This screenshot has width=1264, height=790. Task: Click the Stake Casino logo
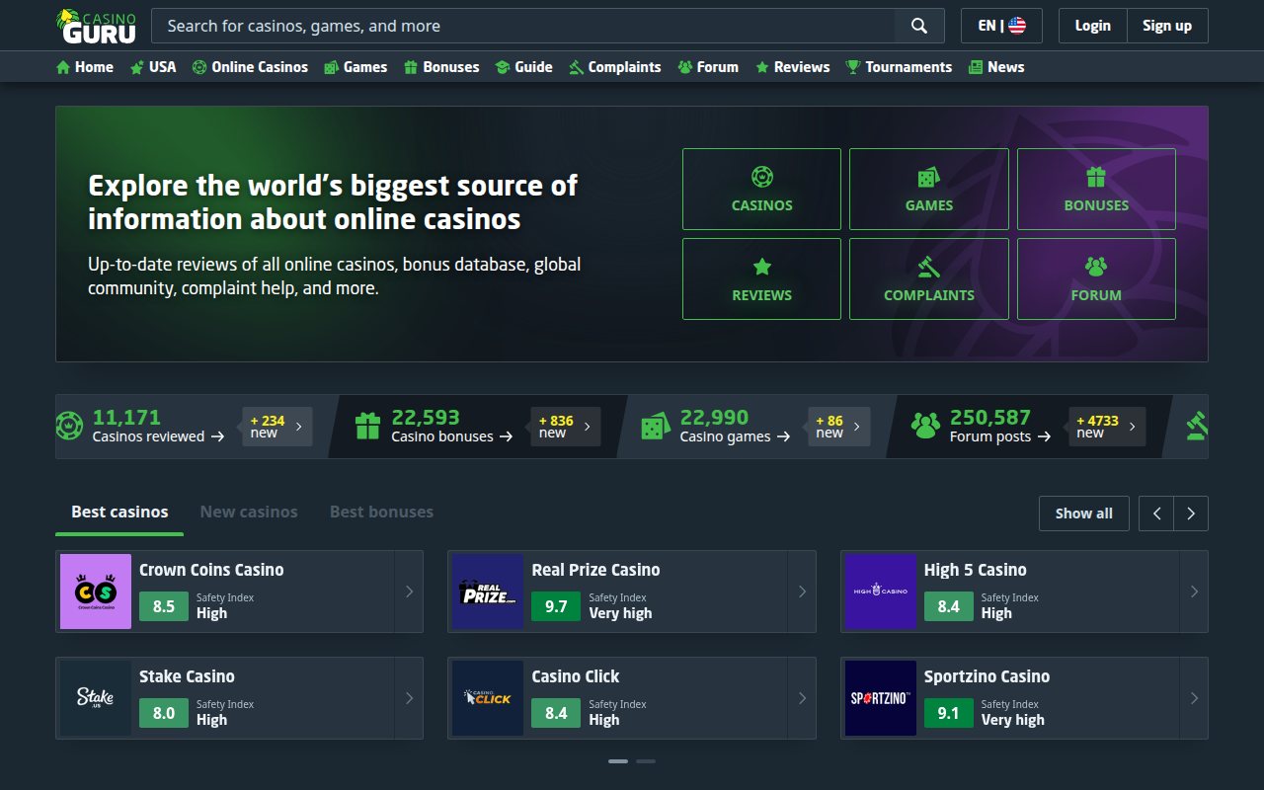click(96, 698)
